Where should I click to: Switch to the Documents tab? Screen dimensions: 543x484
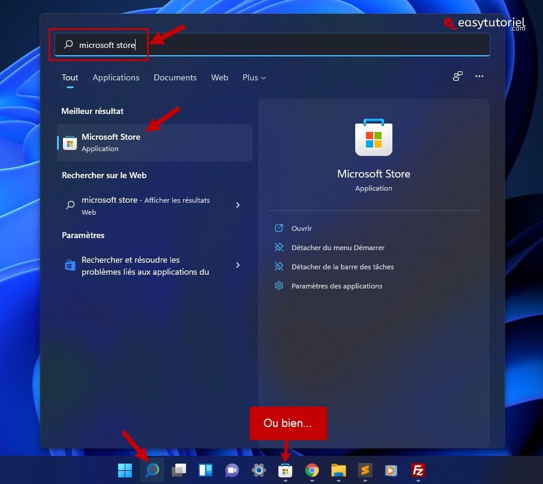point(175,77)
